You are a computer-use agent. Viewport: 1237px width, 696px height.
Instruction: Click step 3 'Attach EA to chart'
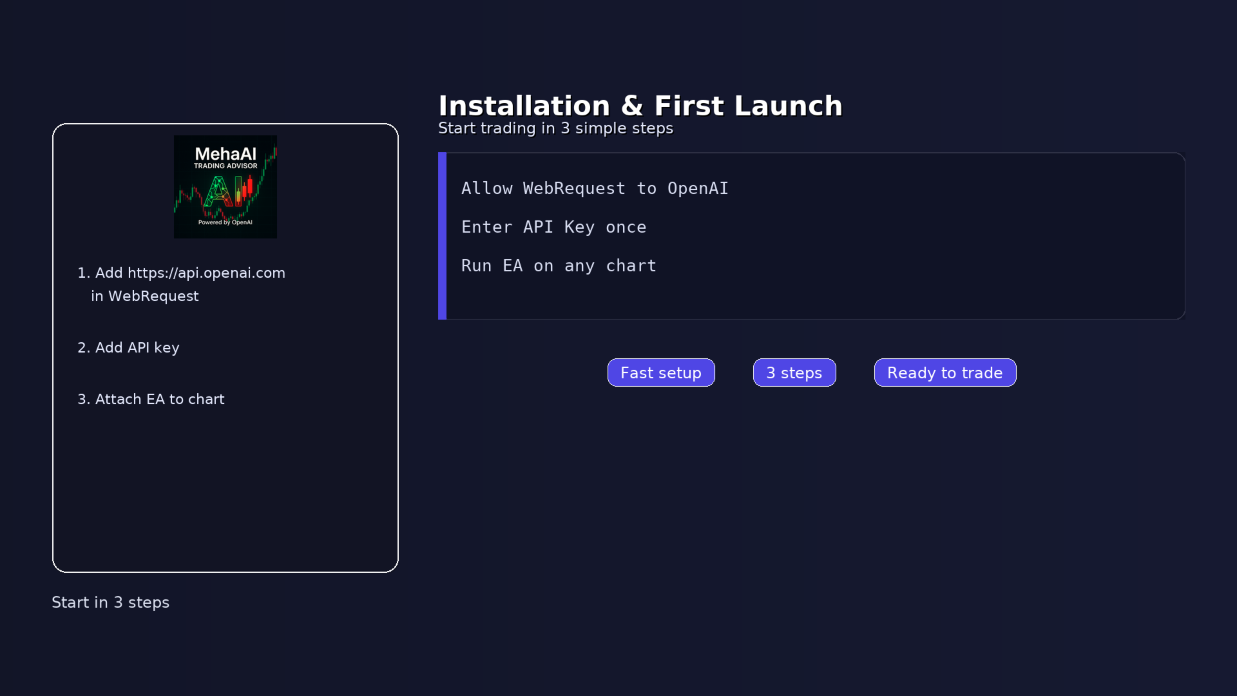coord(151,399)
